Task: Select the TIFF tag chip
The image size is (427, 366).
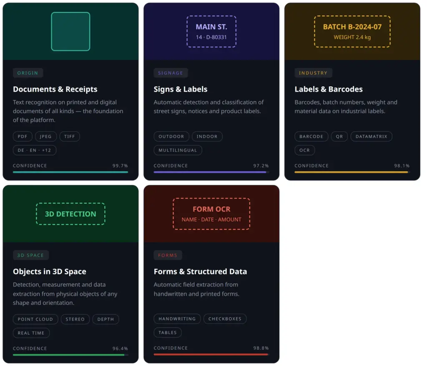Action: 70,137
